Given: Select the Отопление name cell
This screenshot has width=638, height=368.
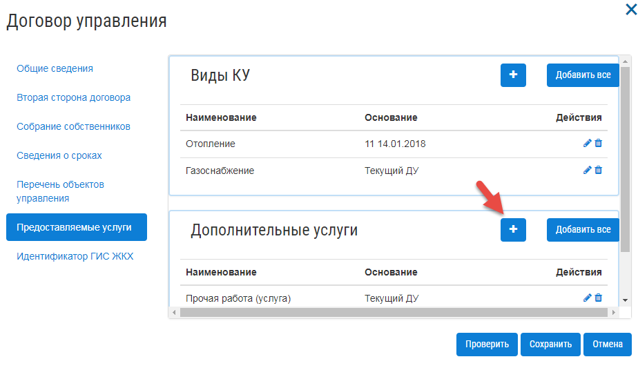Looking at the screenshot, I should (x=211, y=144).
